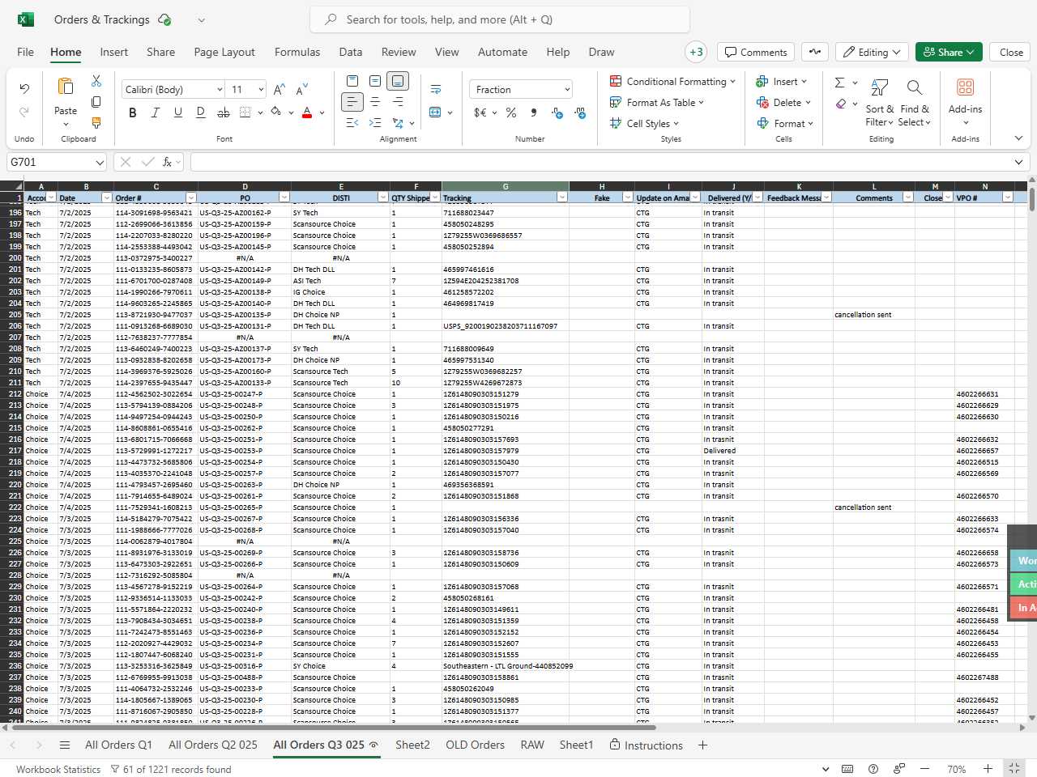The width and height of the screenshot is (1037, 777).
Task: Click the text Orientation icon
Action: (x=398, y=123)
